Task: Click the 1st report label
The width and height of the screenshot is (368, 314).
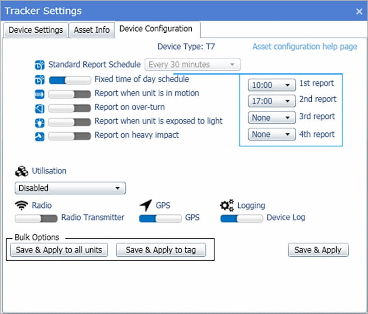Action: [x=316, y=83]
